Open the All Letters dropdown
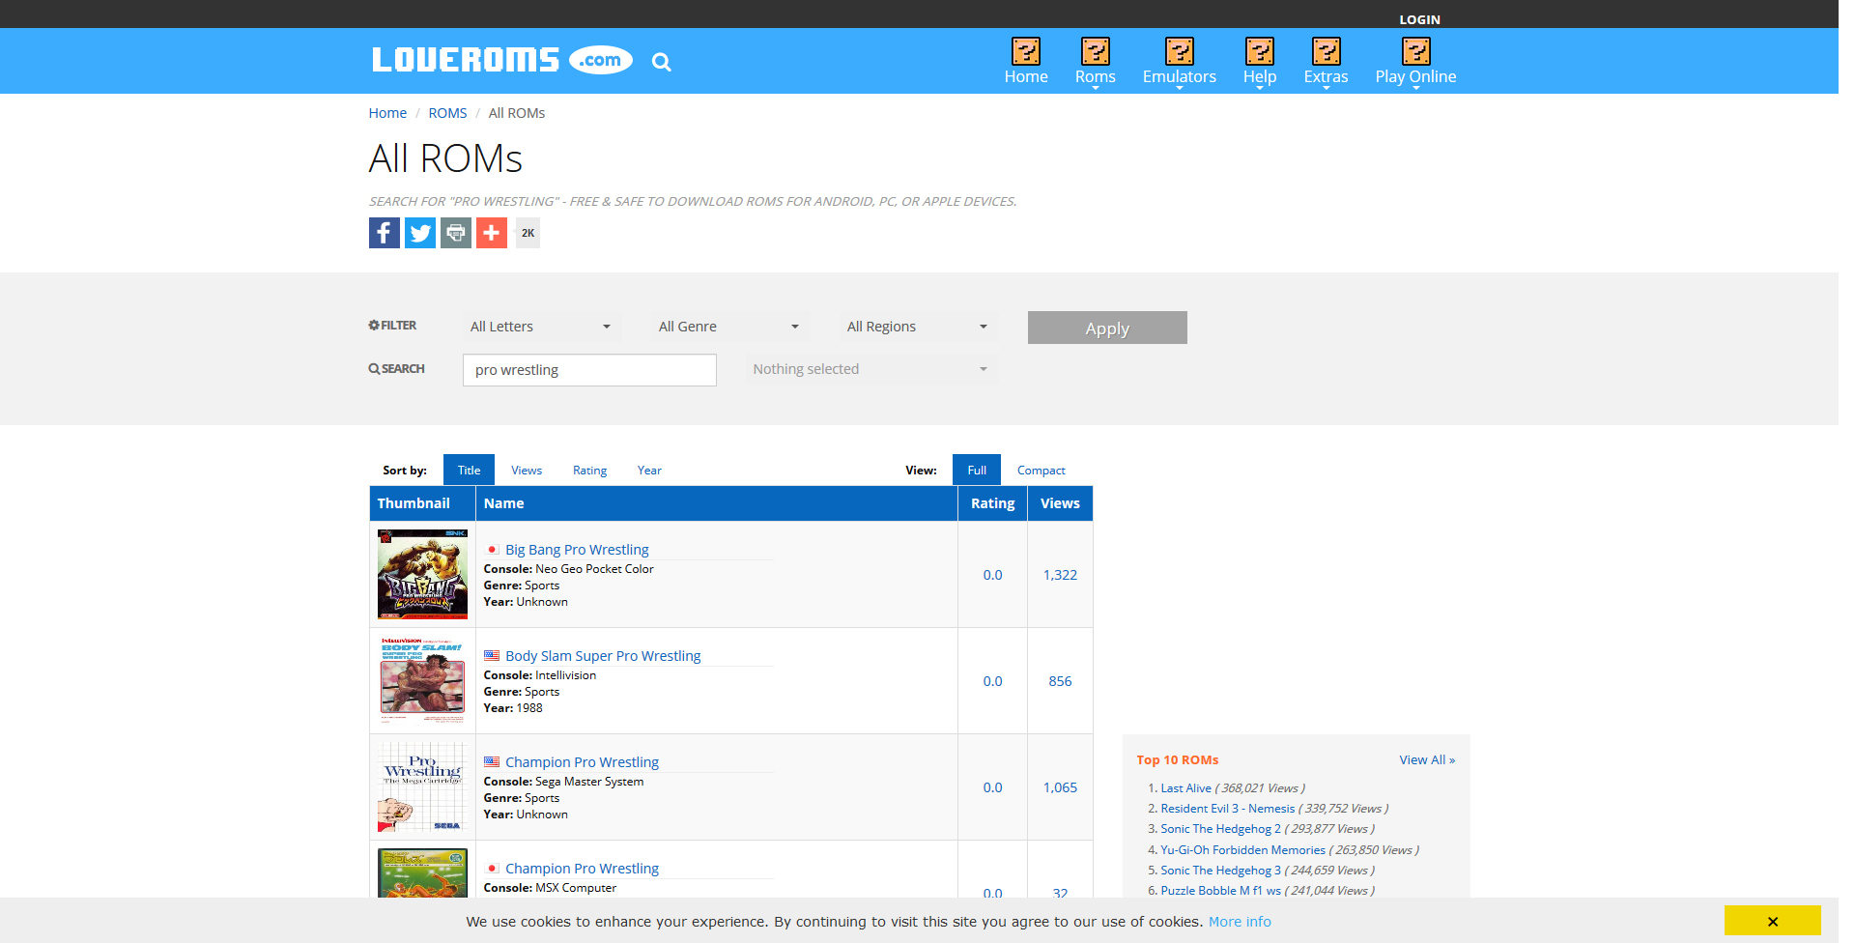This screenshot has height=943, width=1855. pos(541,327)
